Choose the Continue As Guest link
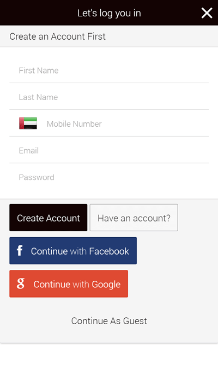Viewport: 218px width, 389px height. [x=109, y=321]
